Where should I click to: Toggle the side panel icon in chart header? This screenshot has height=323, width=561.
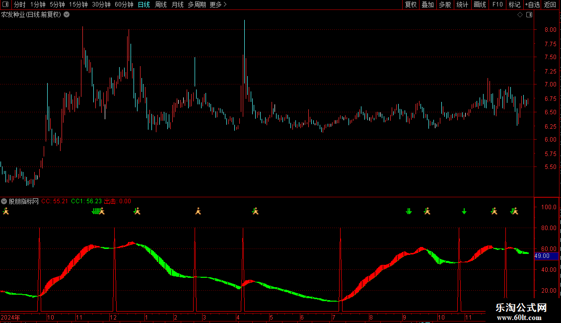click(x=529, y=15)
